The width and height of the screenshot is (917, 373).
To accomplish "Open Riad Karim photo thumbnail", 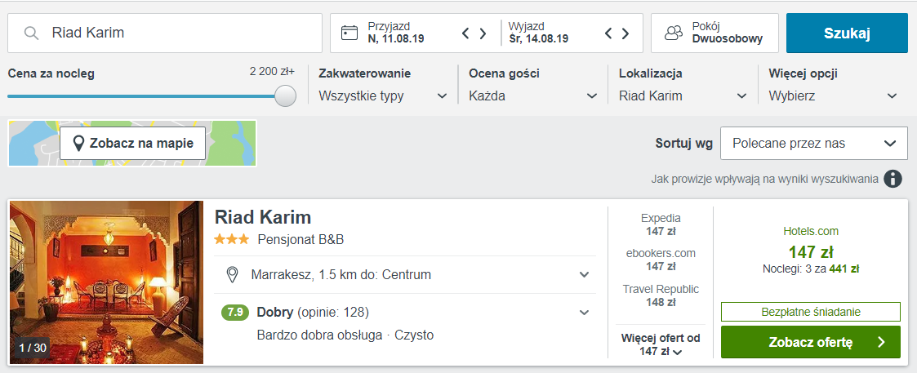I will point(106,282).
